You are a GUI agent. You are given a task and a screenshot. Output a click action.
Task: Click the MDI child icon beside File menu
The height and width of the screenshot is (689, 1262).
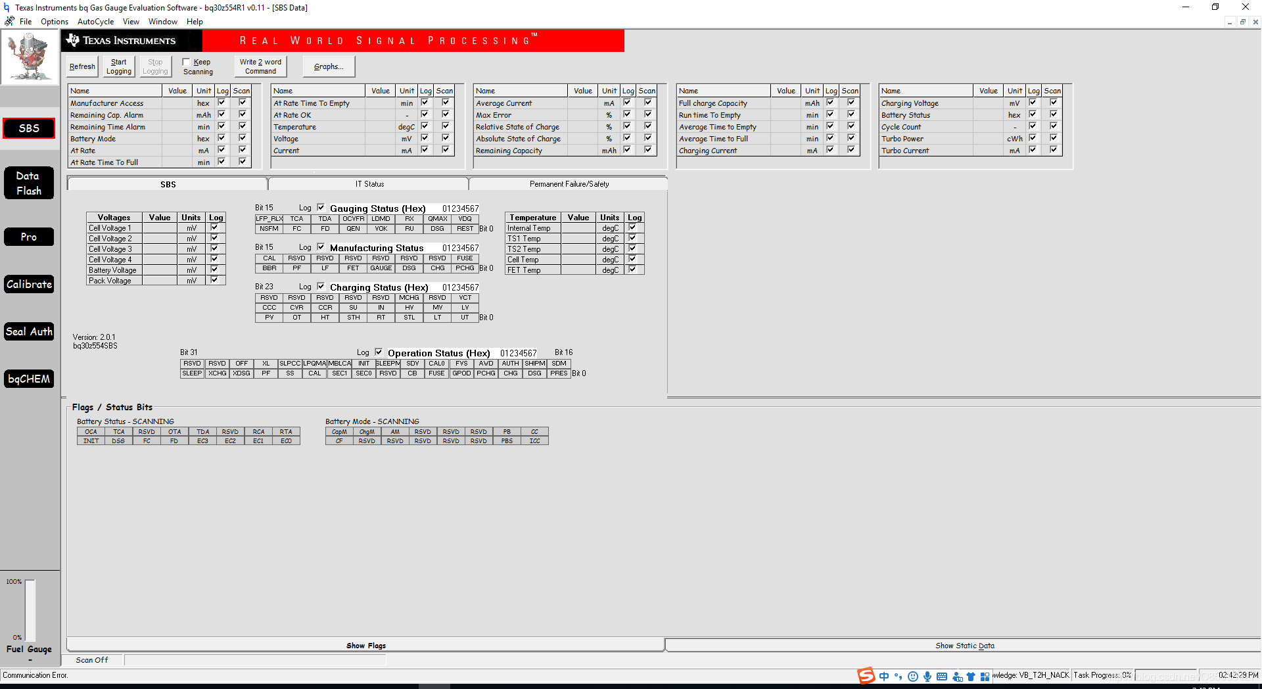pyautogui.click(x=9, y=21)
